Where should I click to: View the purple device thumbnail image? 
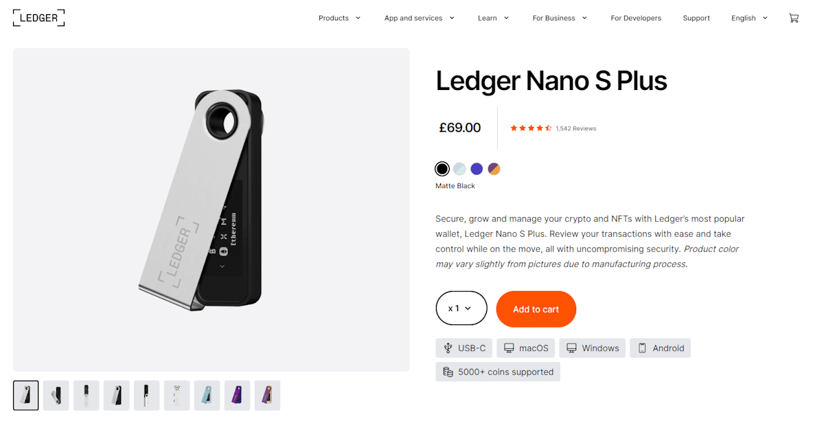(x=237, y=396)
